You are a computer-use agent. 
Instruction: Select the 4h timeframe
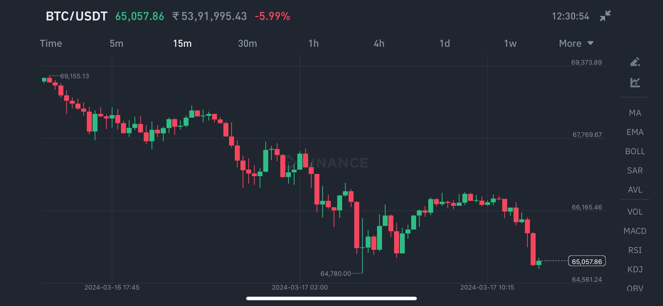pos(379,43)
